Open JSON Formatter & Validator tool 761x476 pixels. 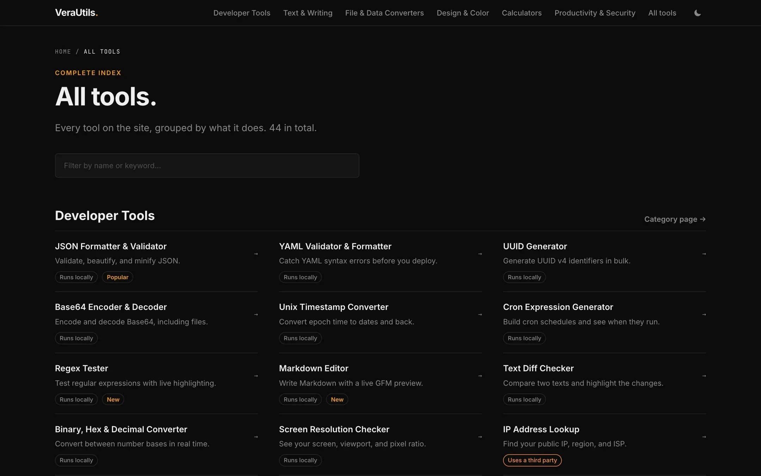111,246
